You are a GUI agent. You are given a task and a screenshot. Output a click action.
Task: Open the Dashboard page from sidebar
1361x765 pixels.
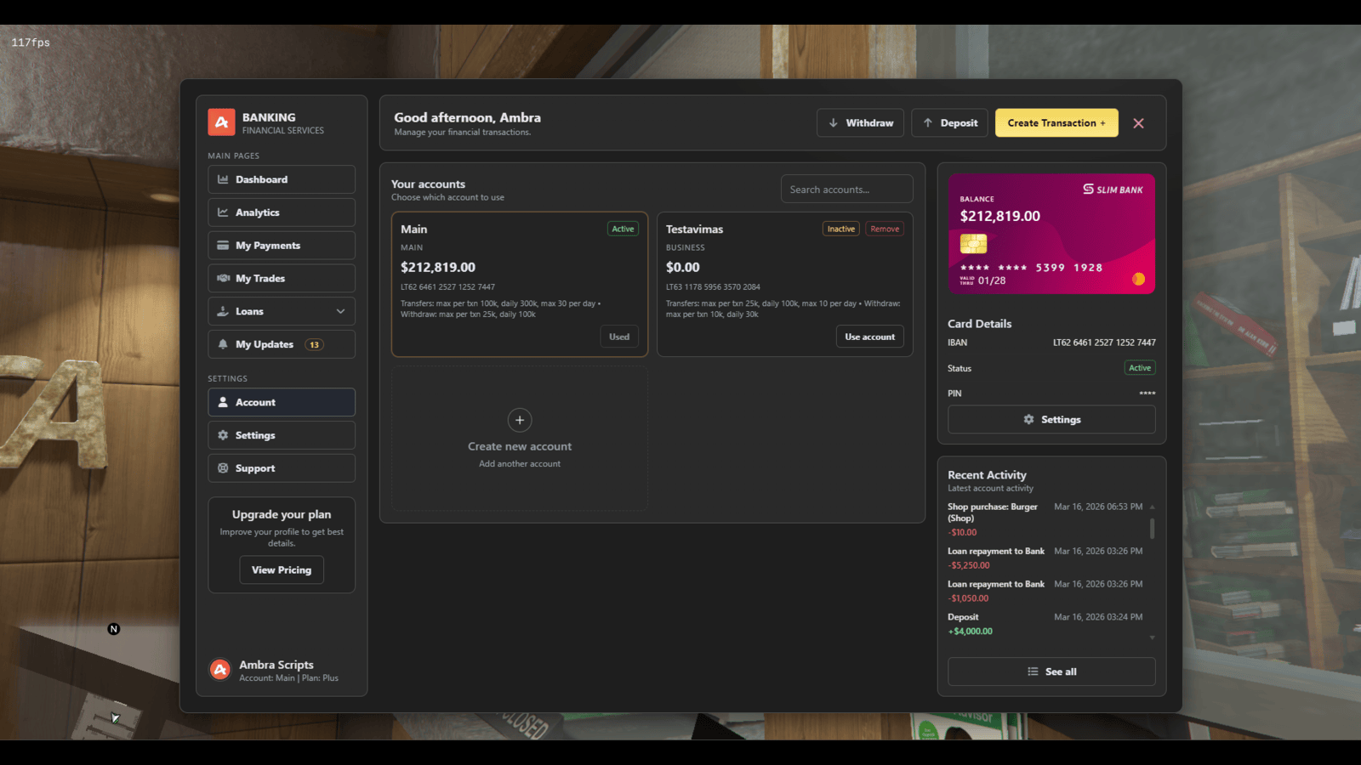[x=281, y=178]
